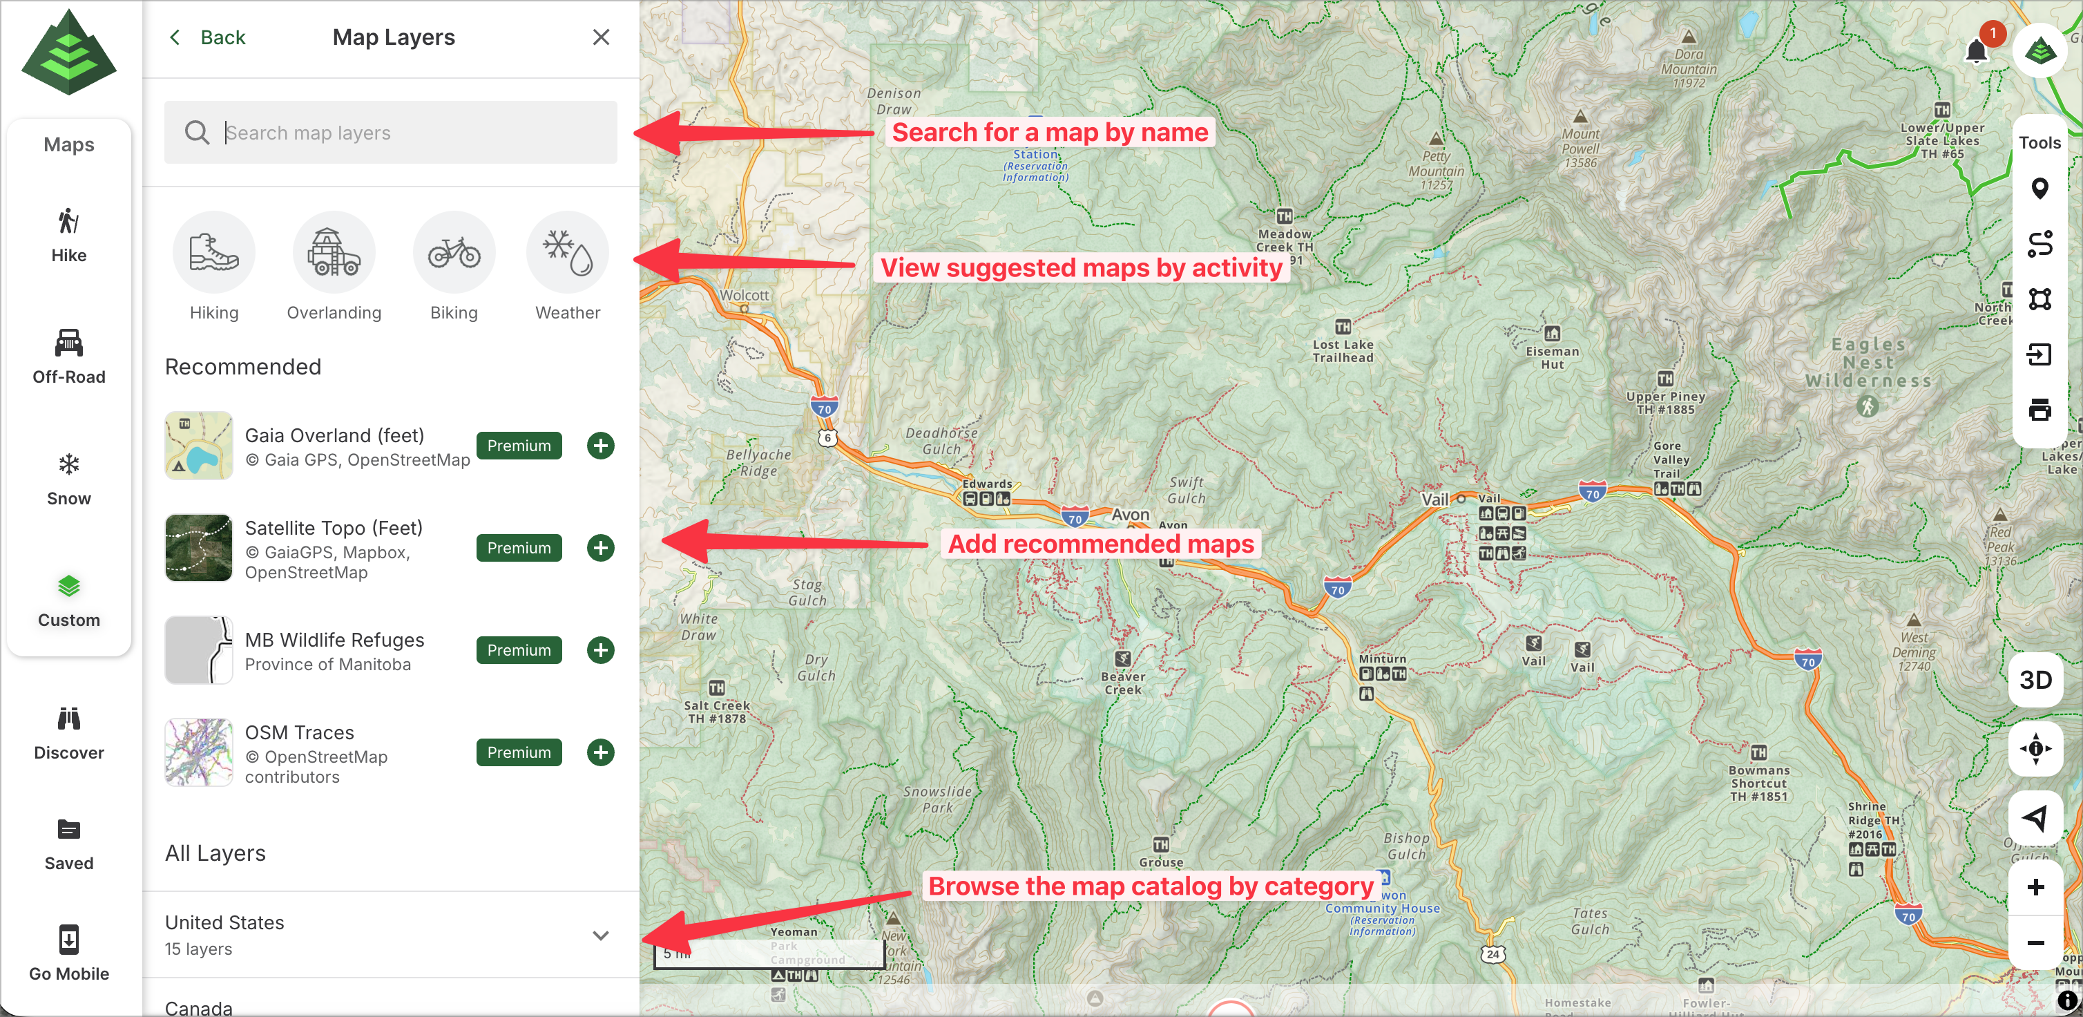Add Gaia Overland (feet) layer

(600, 446)
